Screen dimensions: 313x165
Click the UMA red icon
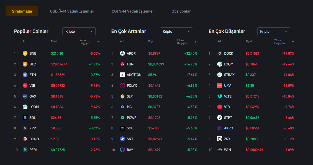tap(220, 86)
